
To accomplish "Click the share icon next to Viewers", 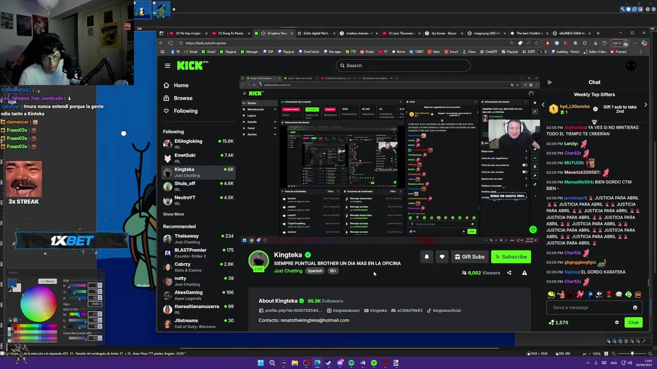I will pyautogui.click(x=509, y=273).
